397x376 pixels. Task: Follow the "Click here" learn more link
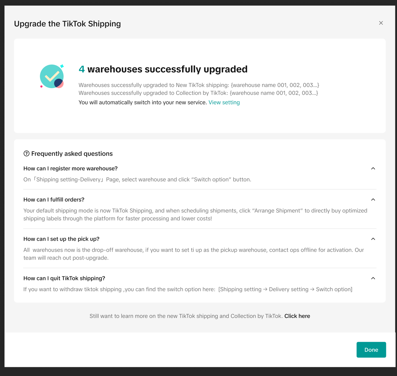pos(297,316)
